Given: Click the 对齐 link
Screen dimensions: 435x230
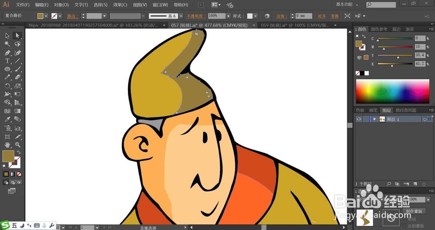Looking at the screenshot, I should tap(322, 16).
